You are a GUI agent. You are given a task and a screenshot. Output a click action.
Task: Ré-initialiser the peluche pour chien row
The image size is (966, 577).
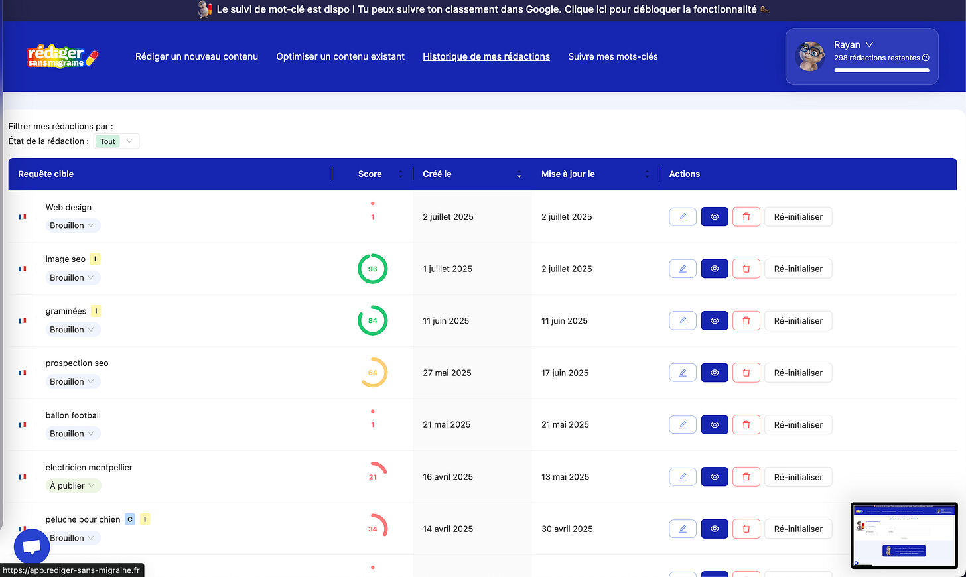798,529
